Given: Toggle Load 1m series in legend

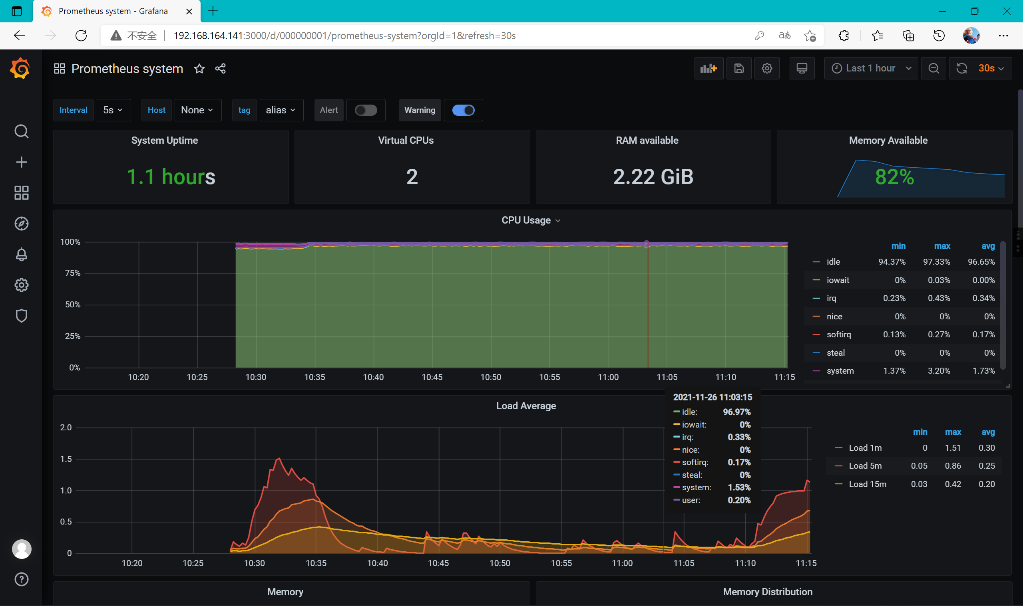Looking at the screenshot, I should 865,448.
